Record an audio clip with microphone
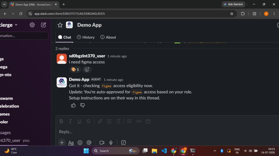This screenshot has height=156, width=279. coord(111,143)
